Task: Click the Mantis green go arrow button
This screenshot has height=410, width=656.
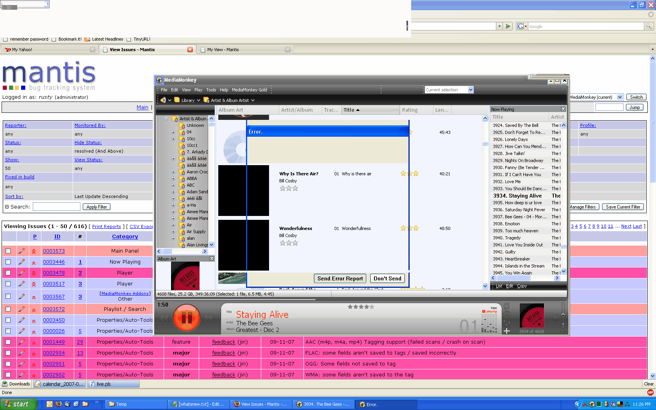Action: coord(508,26)
